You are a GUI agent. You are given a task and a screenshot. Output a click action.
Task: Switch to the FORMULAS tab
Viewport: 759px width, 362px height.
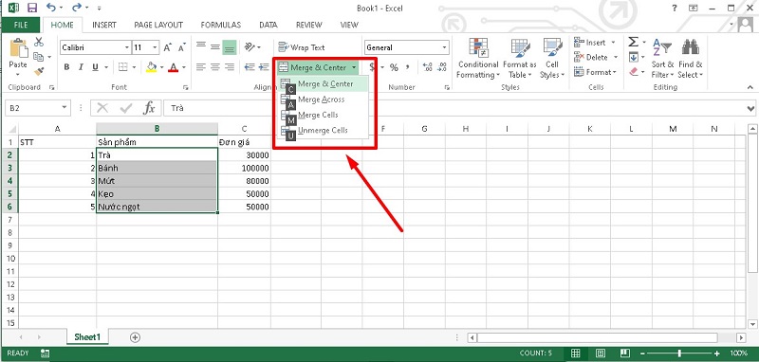221,26
